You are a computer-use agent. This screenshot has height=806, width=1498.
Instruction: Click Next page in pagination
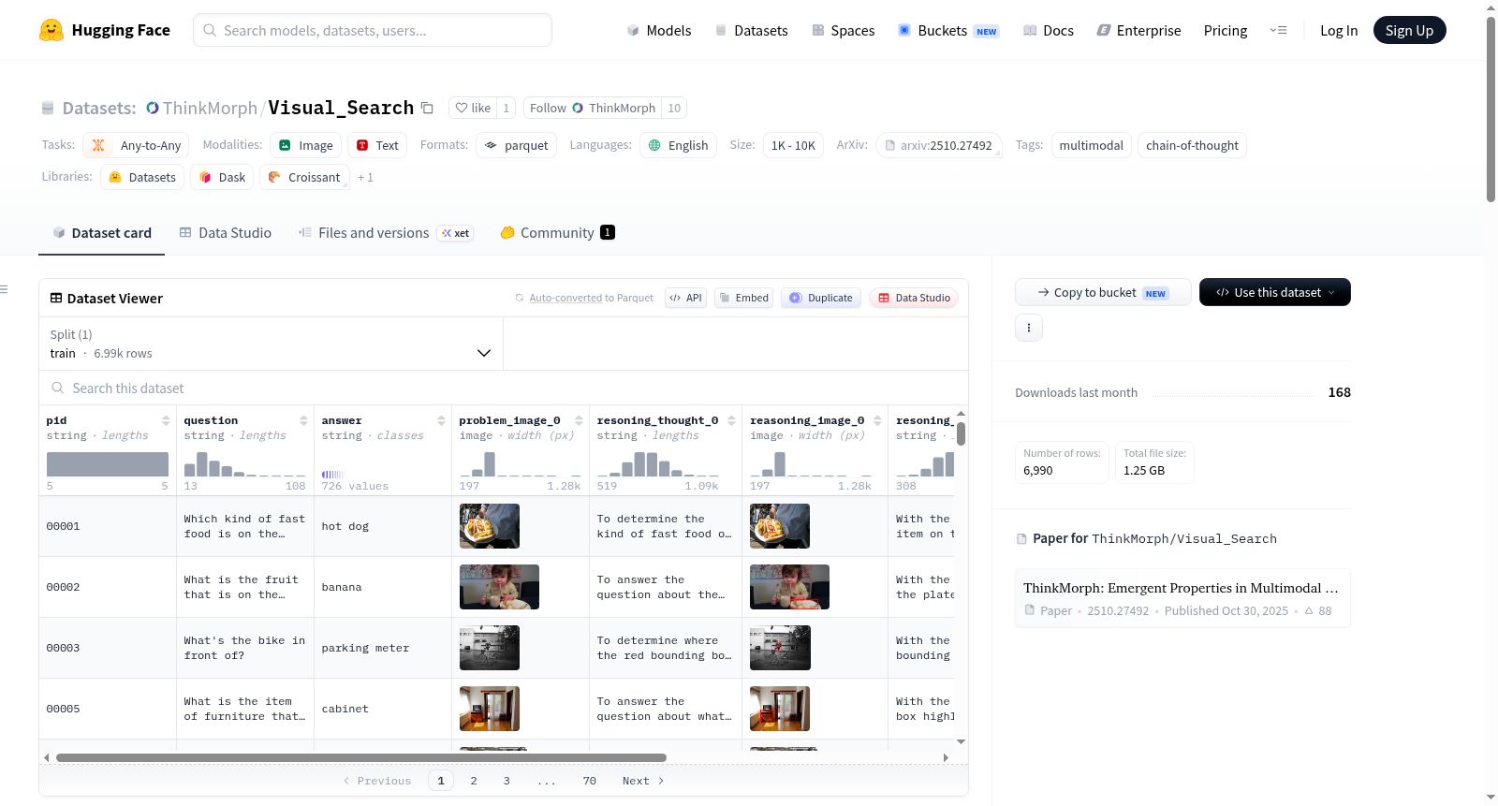(x=643, y=781)
